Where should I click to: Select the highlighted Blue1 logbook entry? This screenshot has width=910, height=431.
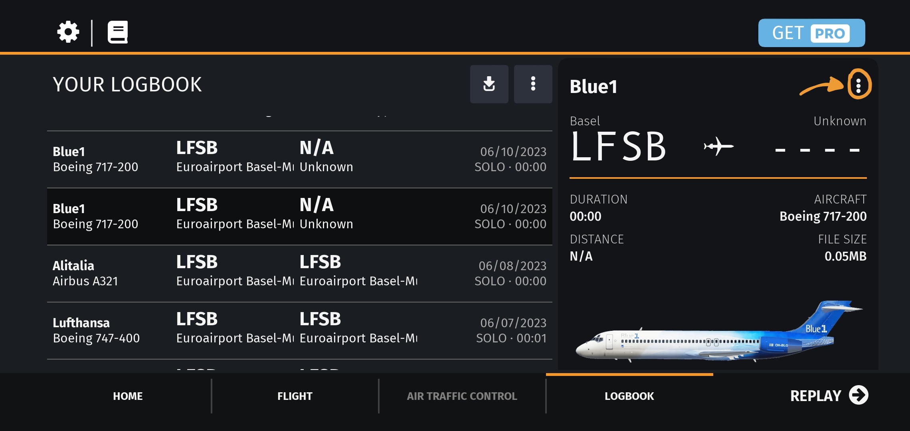(299, 216)
